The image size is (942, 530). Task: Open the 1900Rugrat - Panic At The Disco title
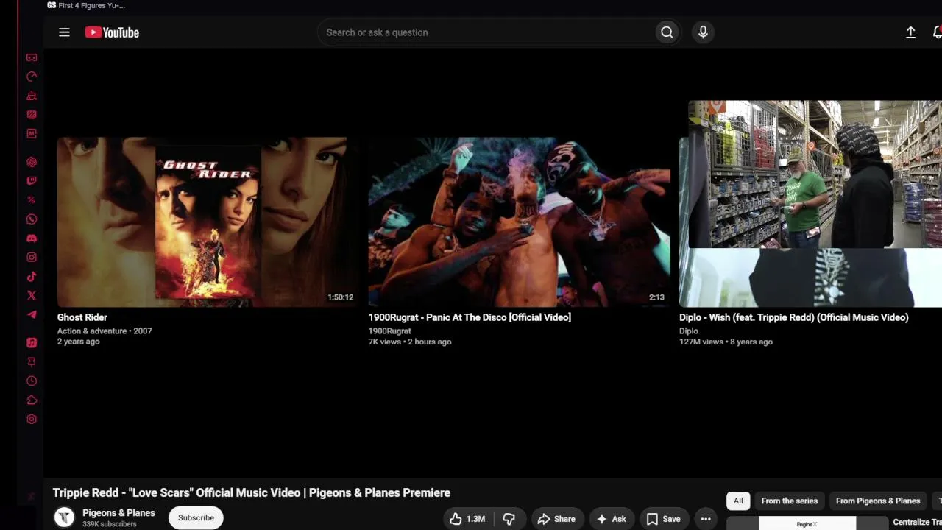(470, 317)
